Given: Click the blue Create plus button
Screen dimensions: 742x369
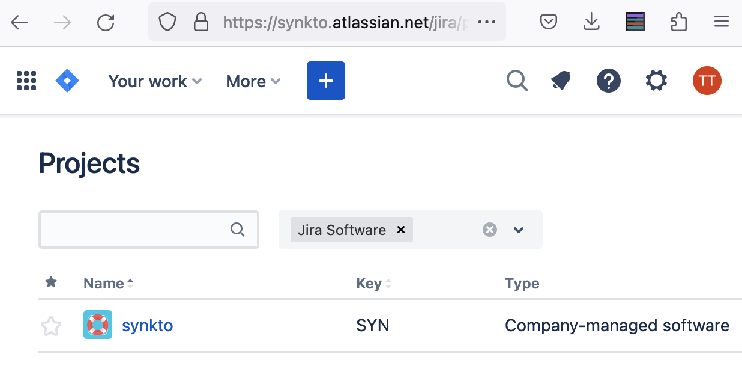Looking at the screenshot, I should [326, 81].
